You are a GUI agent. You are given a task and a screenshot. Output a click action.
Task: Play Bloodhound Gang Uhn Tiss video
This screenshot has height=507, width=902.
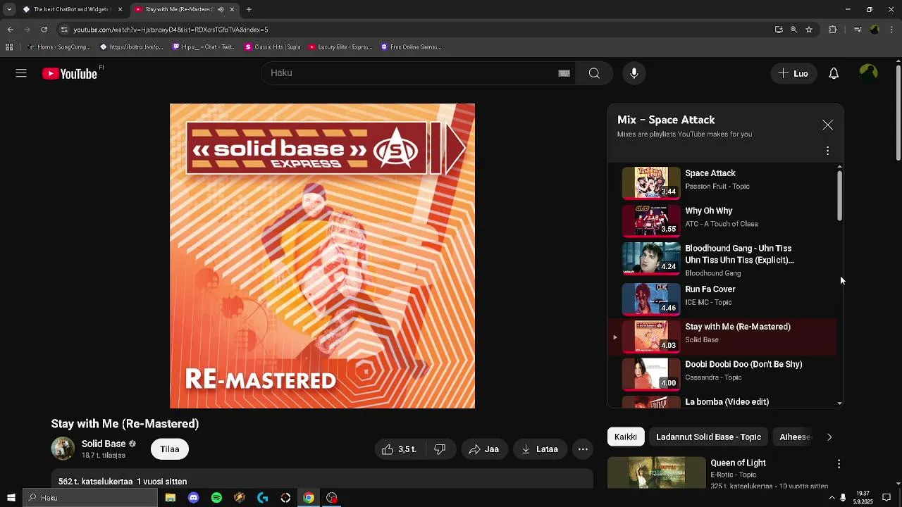(722, 260)
